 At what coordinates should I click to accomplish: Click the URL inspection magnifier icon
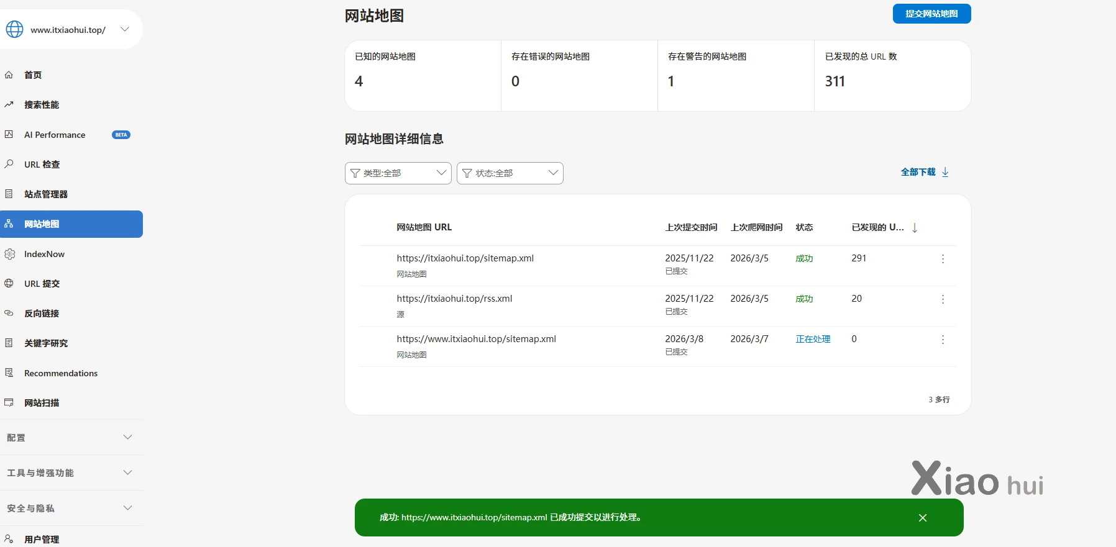pos(9,165)
